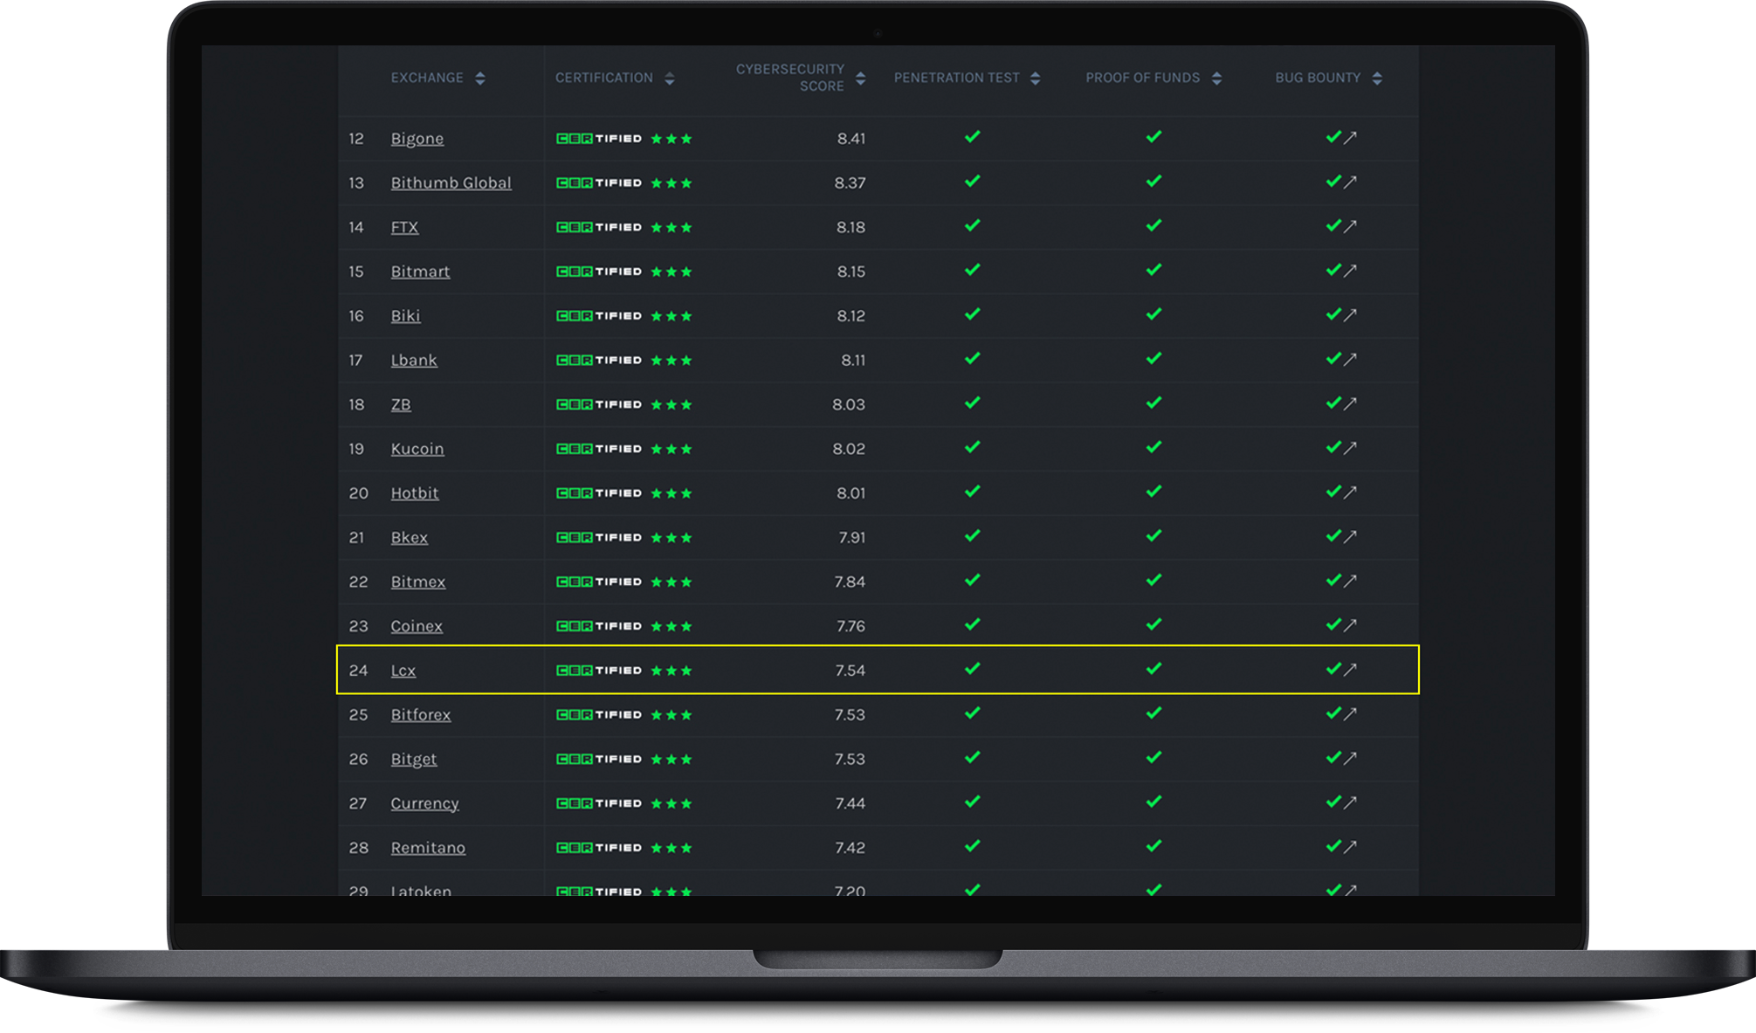The height and width of the screenshot is (1033, 1756).
Task: Sort by Bug Bounty column arrows
Action: pos(1377,79)
